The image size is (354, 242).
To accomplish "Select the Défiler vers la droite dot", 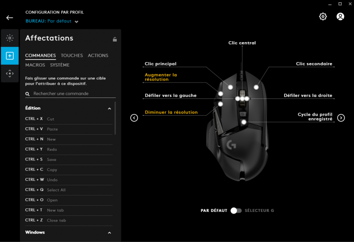I will (x=247, y=98).
